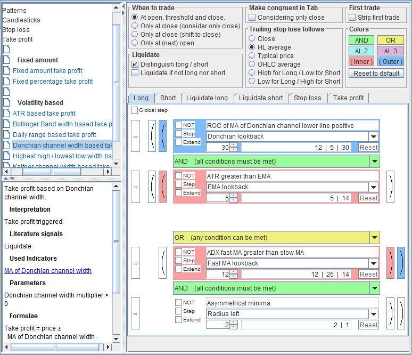The image size is (412, 355).
Task: Click the equals handle left of ATR condition
Action: (x=135, y=187)
